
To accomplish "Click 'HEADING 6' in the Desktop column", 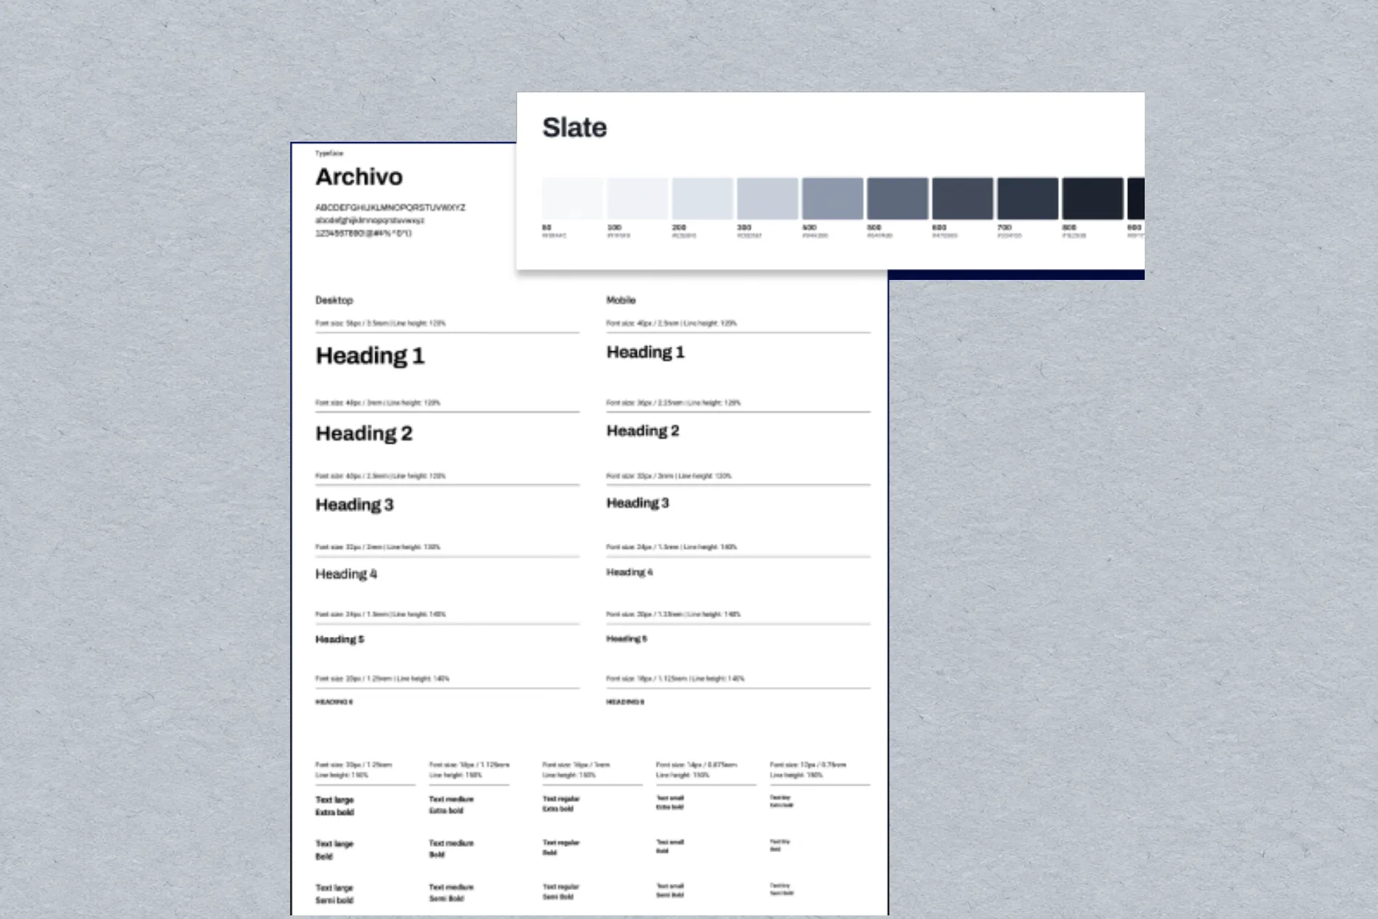I will tap(334, 702).
